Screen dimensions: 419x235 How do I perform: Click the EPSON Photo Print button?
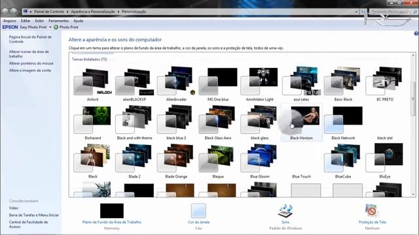click(x=66, y=27)
